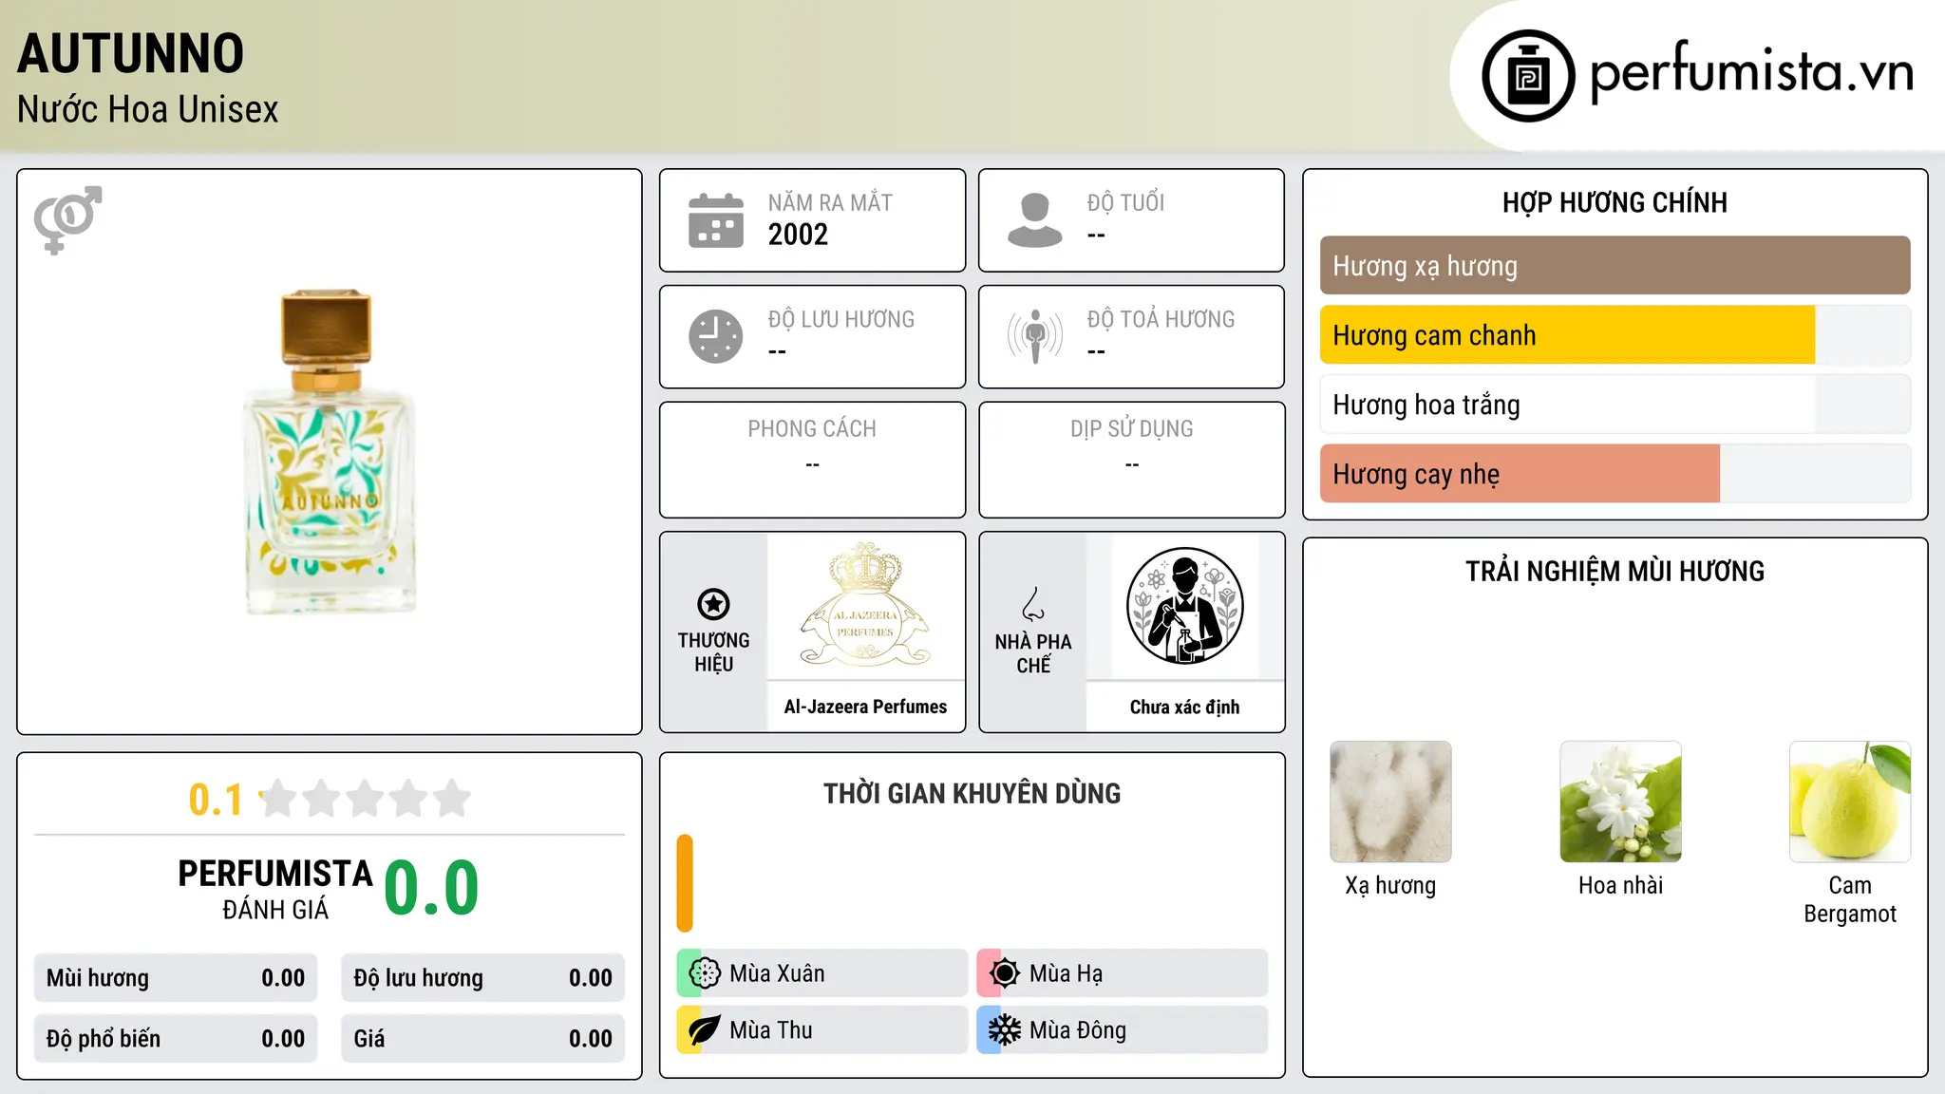1945x1094 pixels.
Task: Select the Mùa Xuân season button
Action: point(822,973)
